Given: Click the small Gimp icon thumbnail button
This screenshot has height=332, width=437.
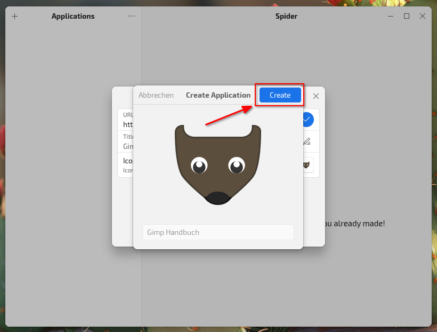Looking at the screenshot, I should pos(308,165).
